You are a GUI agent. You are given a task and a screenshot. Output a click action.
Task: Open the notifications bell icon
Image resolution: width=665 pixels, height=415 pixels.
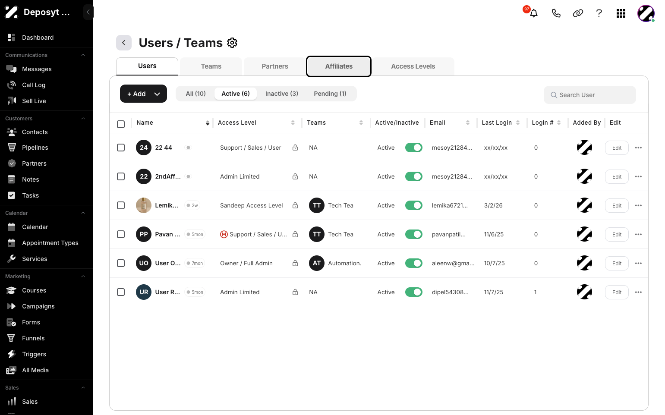click(534, 13)
